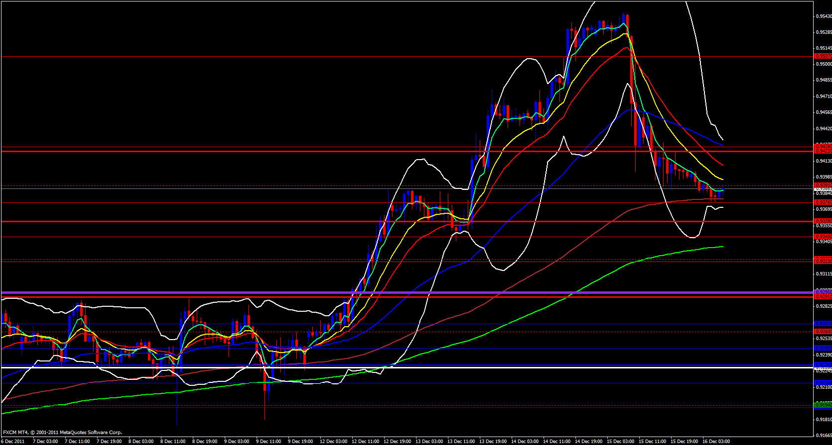Click the 13 Dec 11:00 time label

[460, 441]
